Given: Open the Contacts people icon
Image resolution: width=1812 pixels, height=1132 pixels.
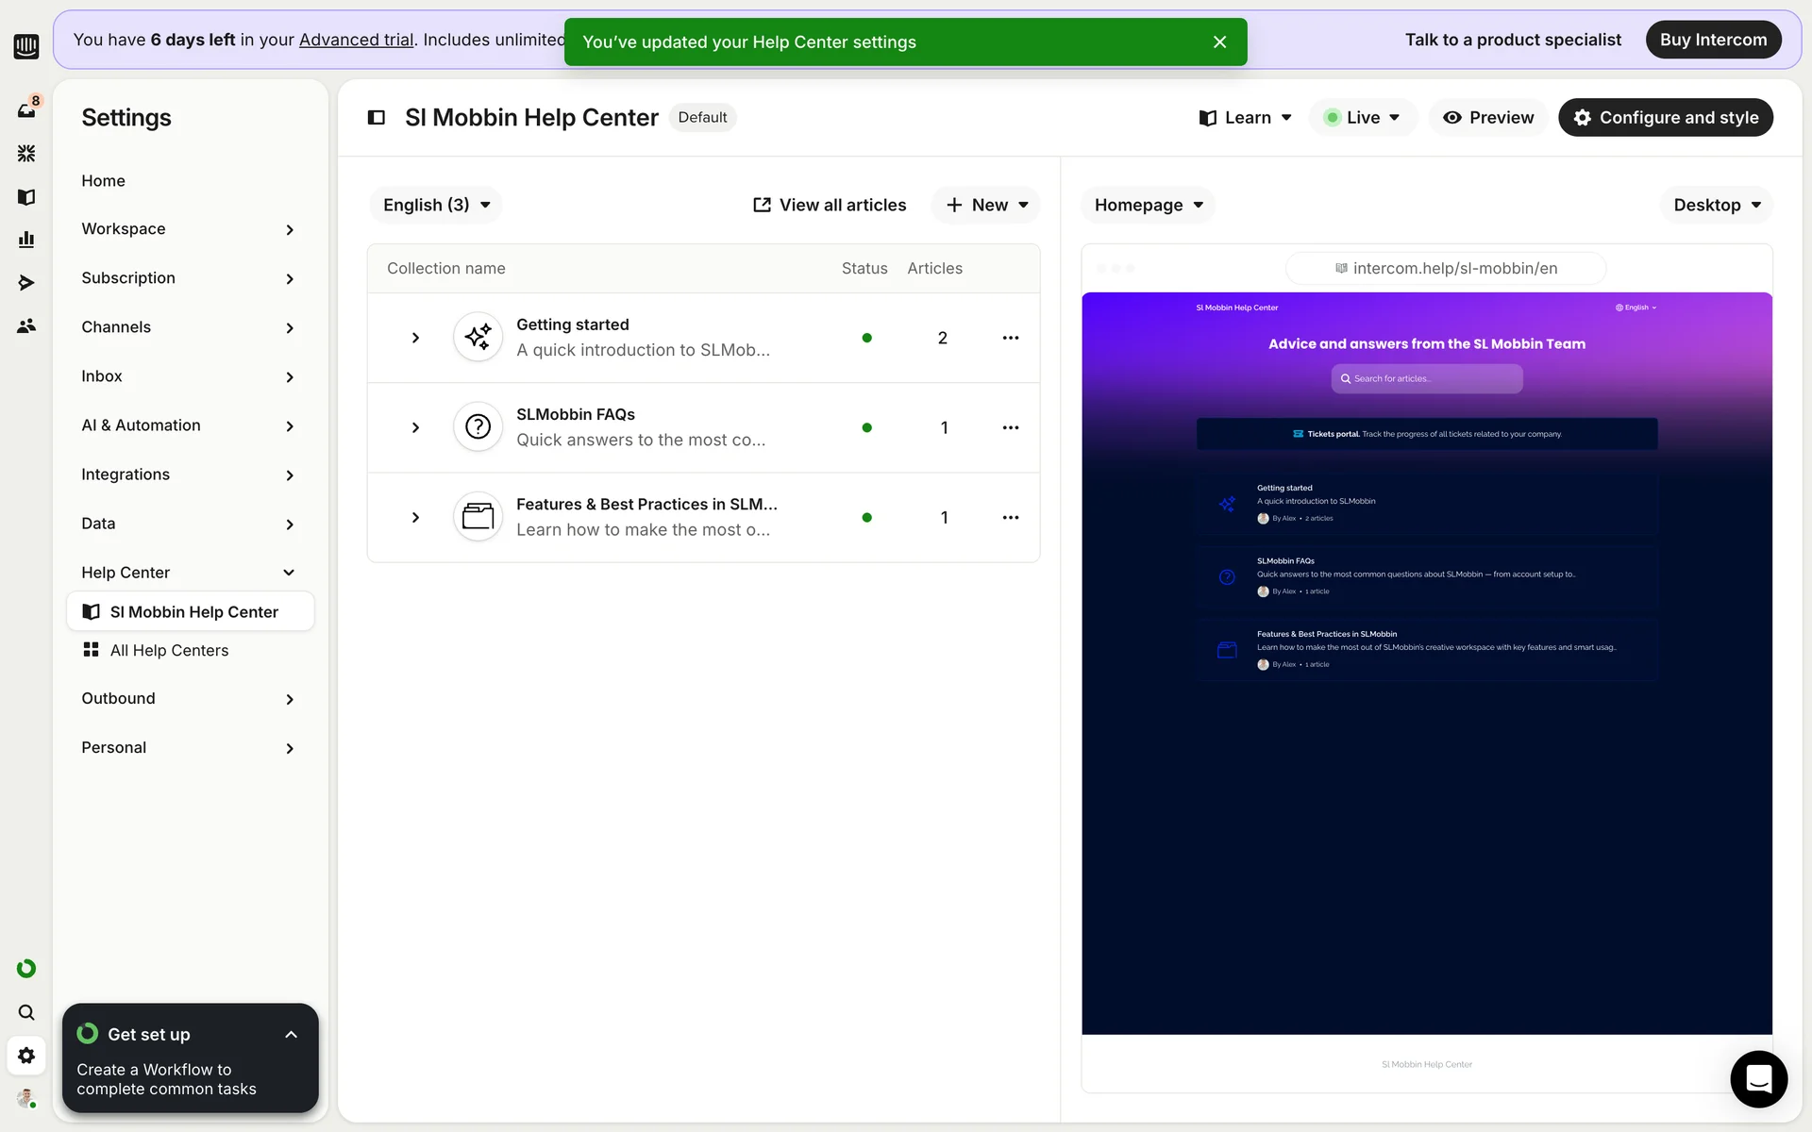Looking at the screenshot, I should (26, 326).
